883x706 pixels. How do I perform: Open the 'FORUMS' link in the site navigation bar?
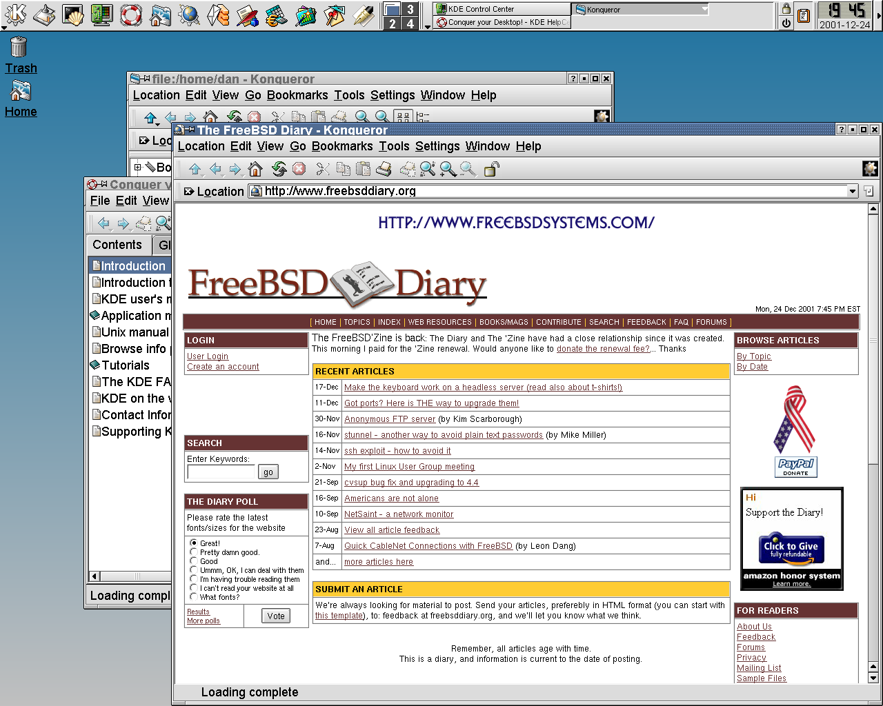tap(711, 322)
